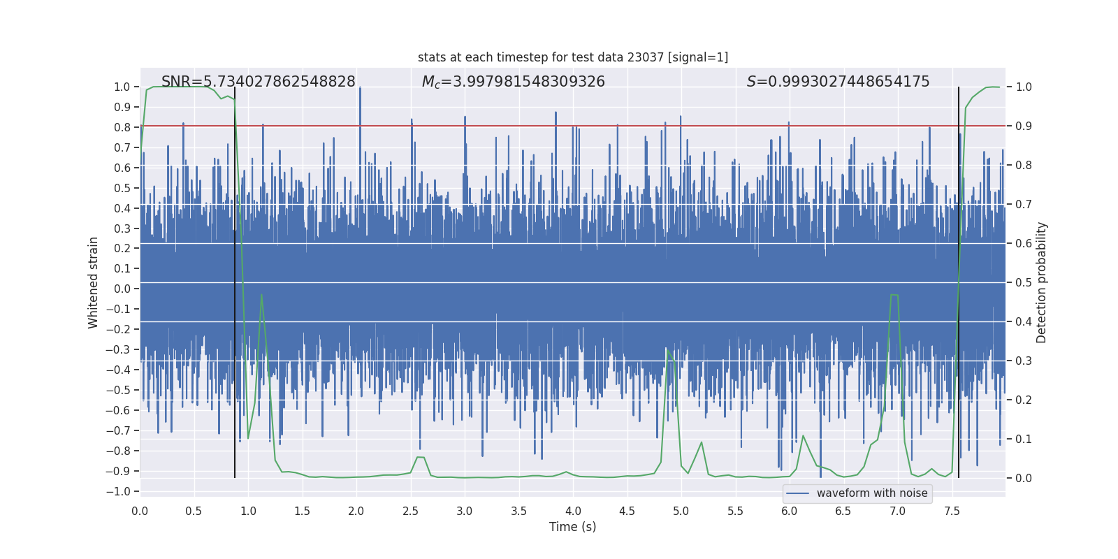Click the plot title mentioning test data 23037
Viewport: 1118px width, 559px height.
point(573,57)
